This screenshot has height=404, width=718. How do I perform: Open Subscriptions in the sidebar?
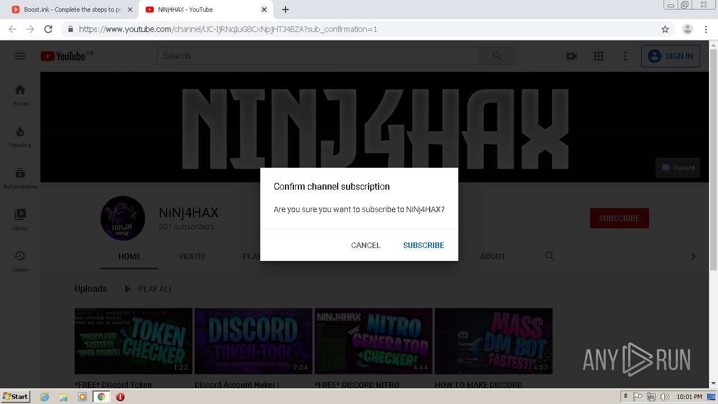[20, 178]
